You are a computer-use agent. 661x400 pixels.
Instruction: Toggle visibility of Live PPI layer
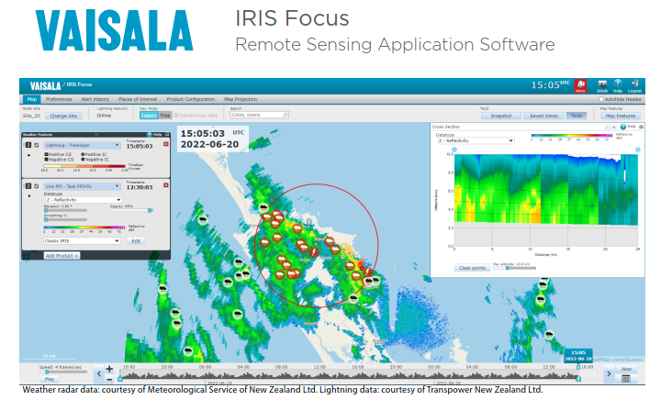pyautogui.click(x=36, y=186)
